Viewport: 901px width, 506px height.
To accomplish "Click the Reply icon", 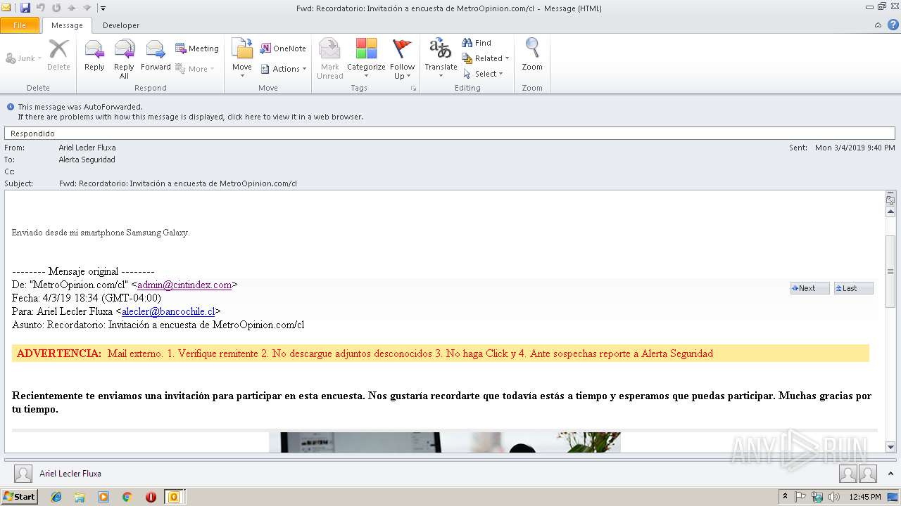I will click(x=94, y=55).
